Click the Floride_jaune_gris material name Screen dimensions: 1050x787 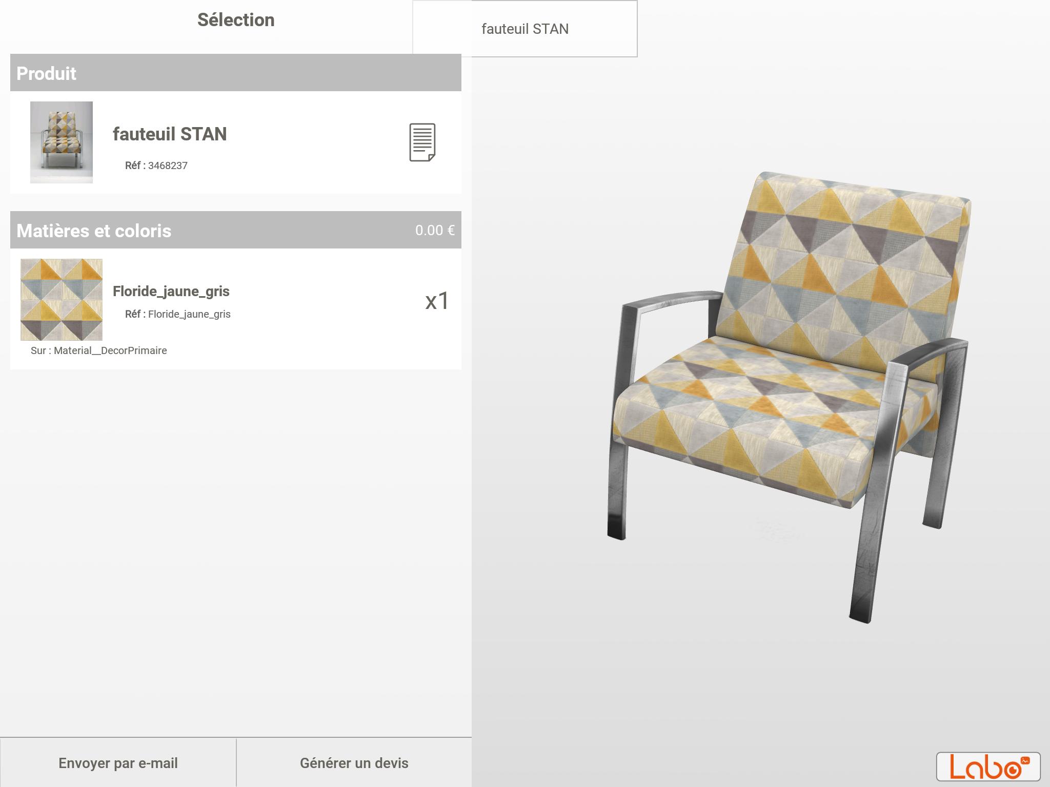coord(171,291)
